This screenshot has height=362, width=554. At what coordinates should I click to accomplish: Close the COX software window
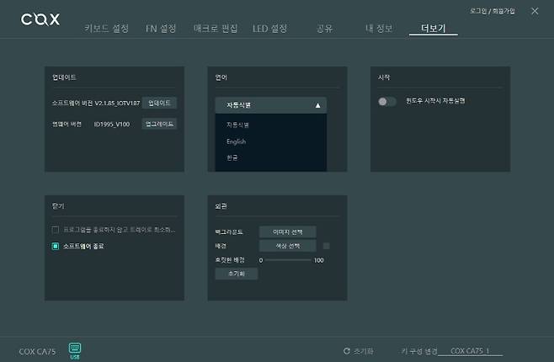click(x=535, y=11)
